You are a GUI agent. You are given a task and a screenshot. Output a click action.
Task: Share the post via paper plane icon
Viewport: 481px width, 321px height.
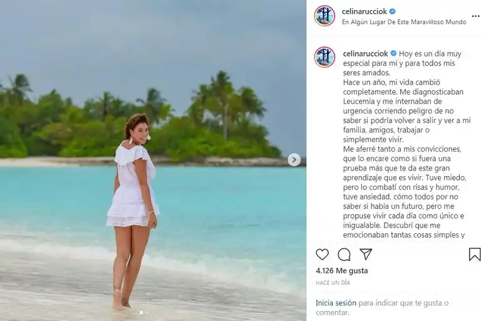pos(366,254)
